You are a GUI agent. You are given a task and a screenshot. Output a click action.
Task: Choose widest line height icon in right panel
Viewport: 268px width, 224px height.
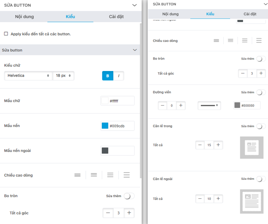[259, 41]
